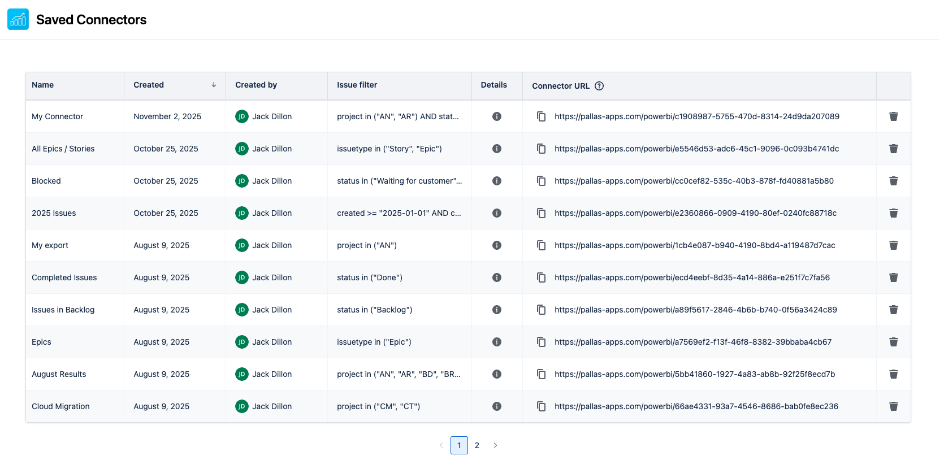The image size is (944, 460).
Task: Show details info for Issues in Backlog
Action: [497, 310]
